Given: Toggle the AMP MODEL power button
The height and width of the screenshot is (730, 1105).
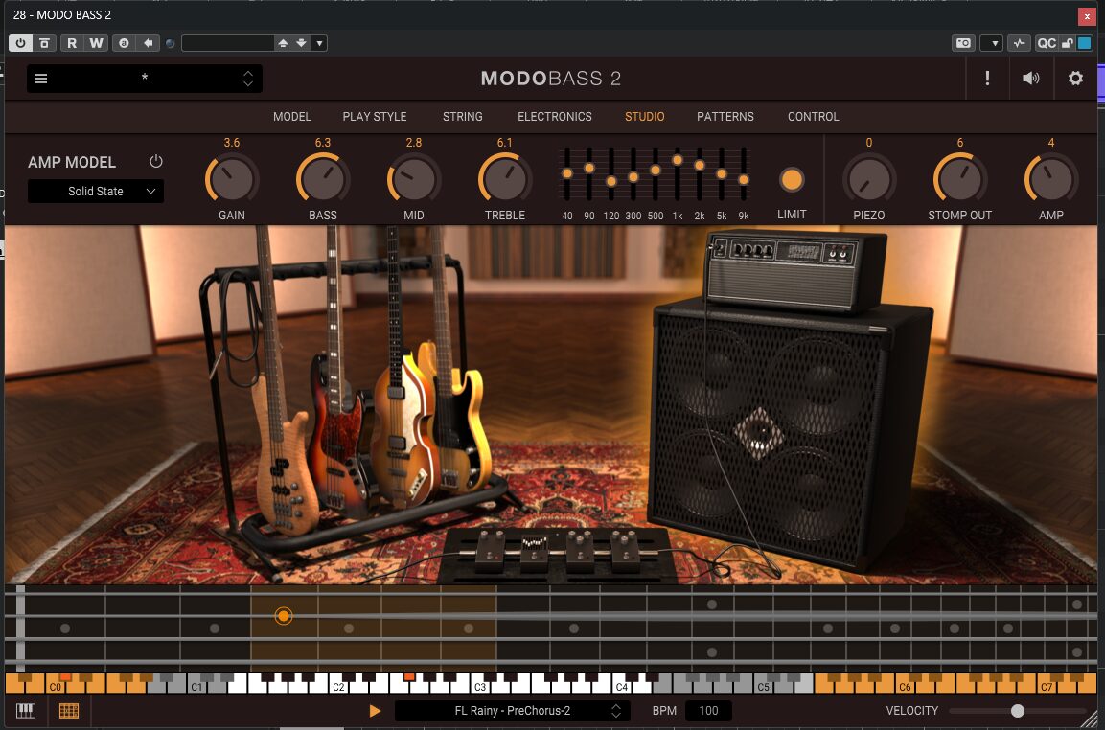Looking at the screenshot, I should [x=156, y=161].
